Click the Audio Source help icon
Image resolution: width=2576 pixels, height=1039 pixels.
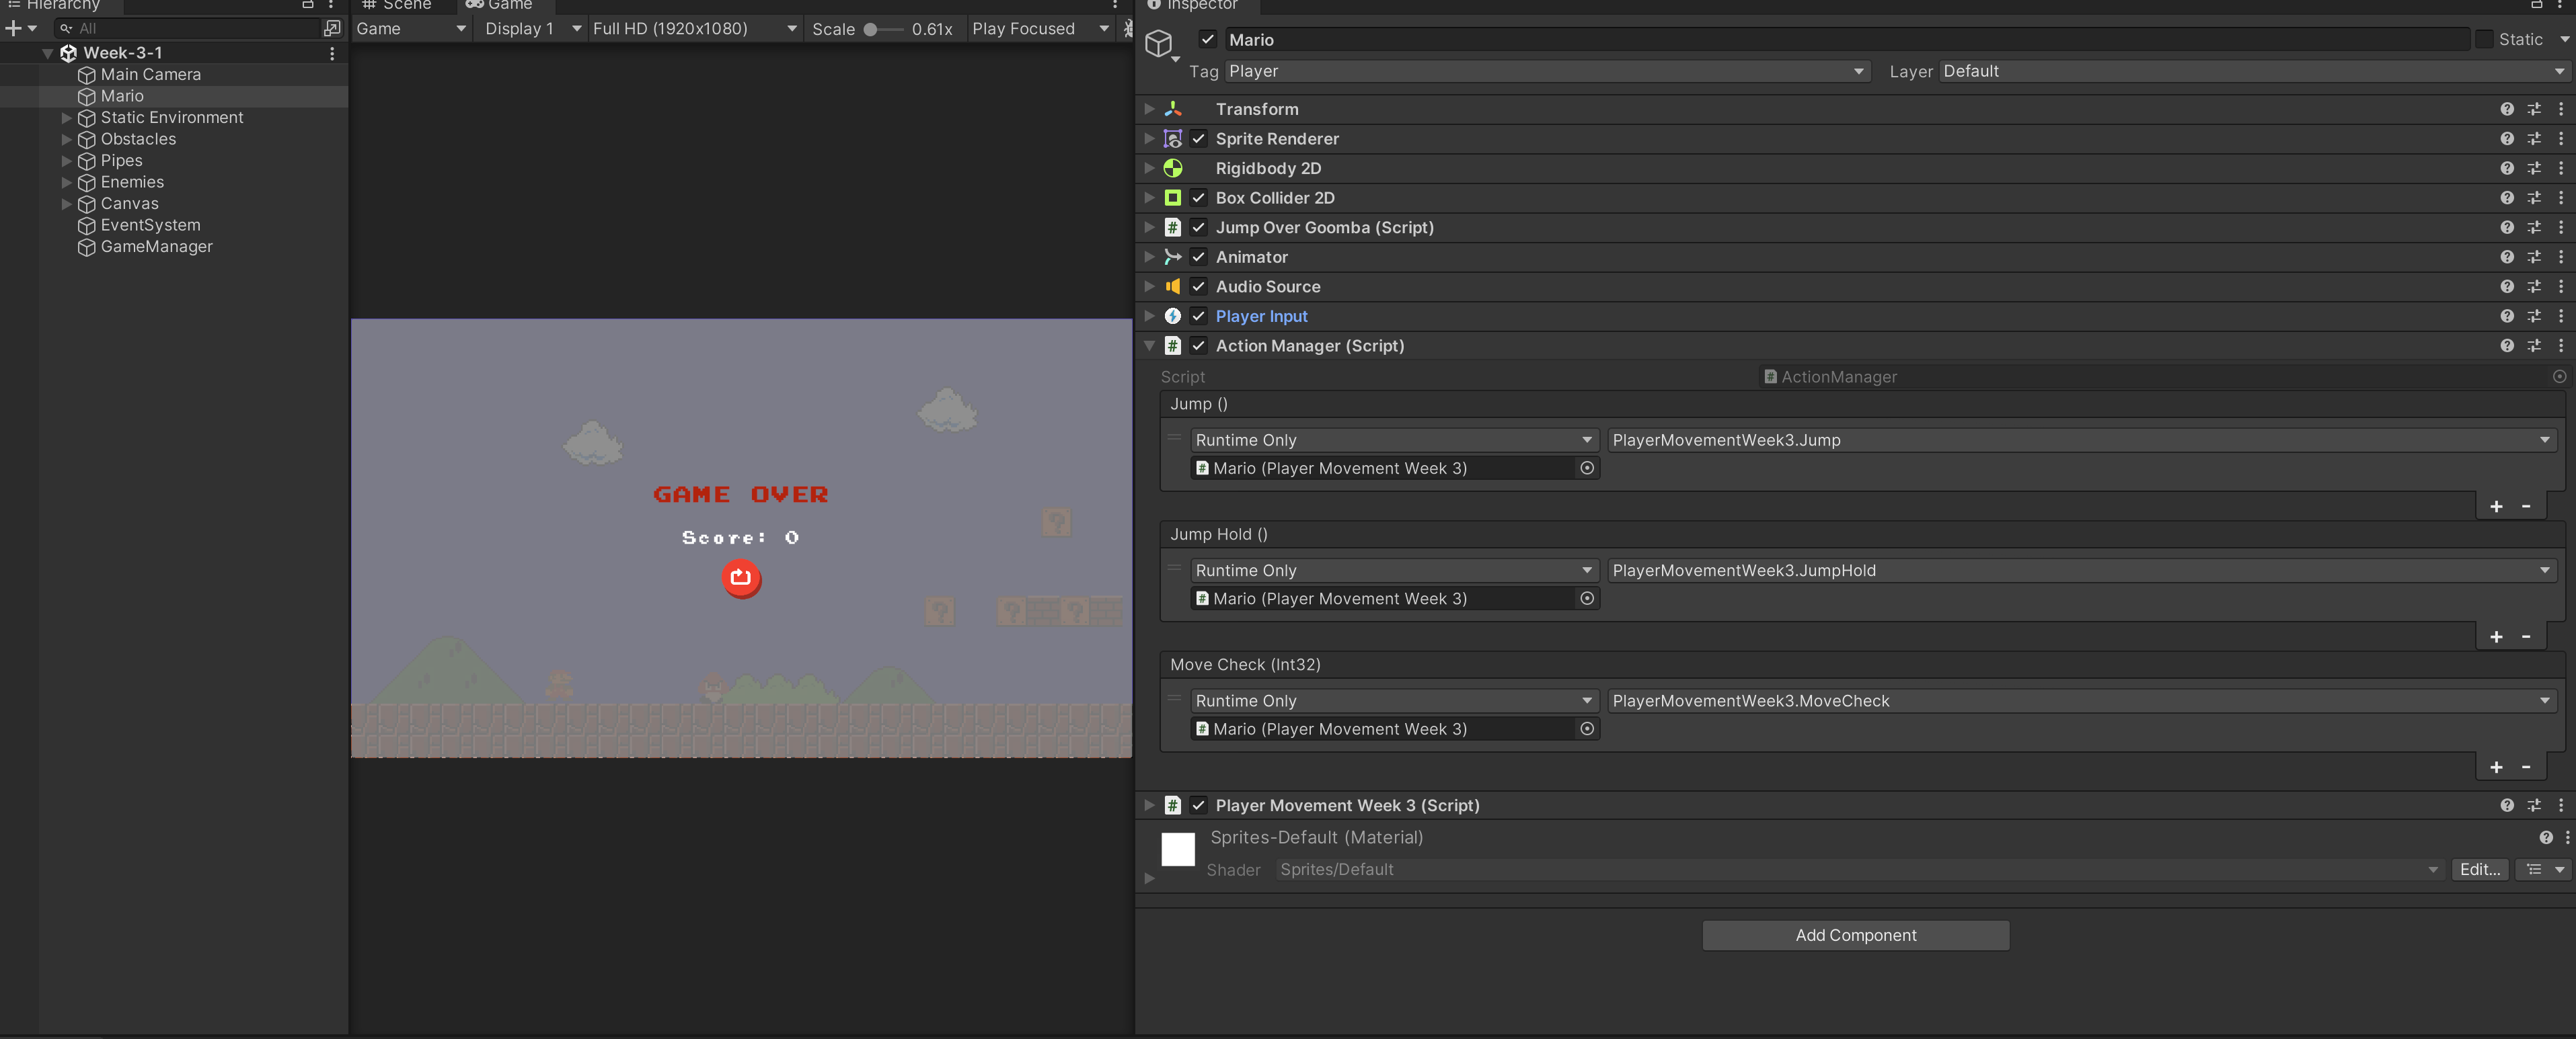point(2506,287)
